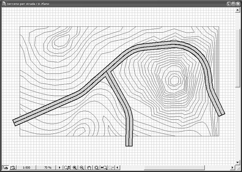
Task: Go to the previous zoom view
Action: tap(104, 168)
